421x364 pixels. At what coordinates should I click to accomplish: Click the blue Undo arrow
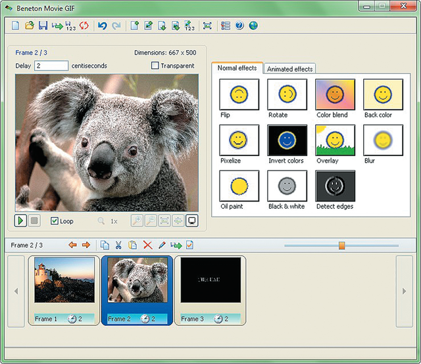click(x=103, y=26)
